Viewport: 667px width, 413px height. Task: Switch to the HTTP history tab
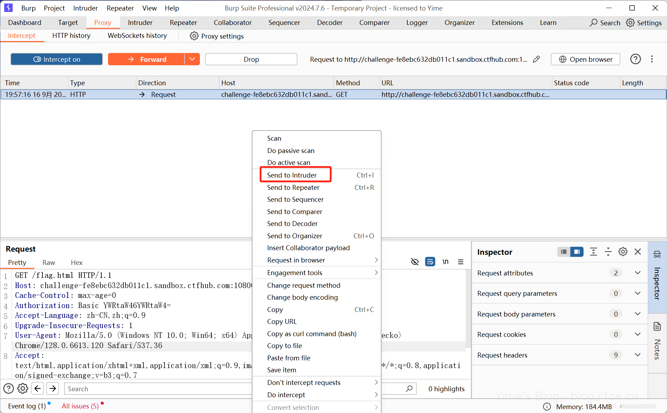71,36
